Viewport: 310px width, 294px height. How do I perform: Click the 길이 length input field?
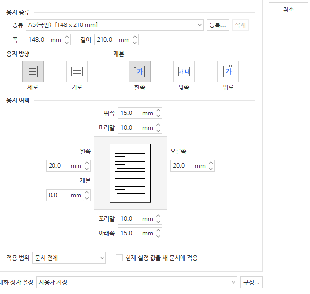click(x=113, y=40)
